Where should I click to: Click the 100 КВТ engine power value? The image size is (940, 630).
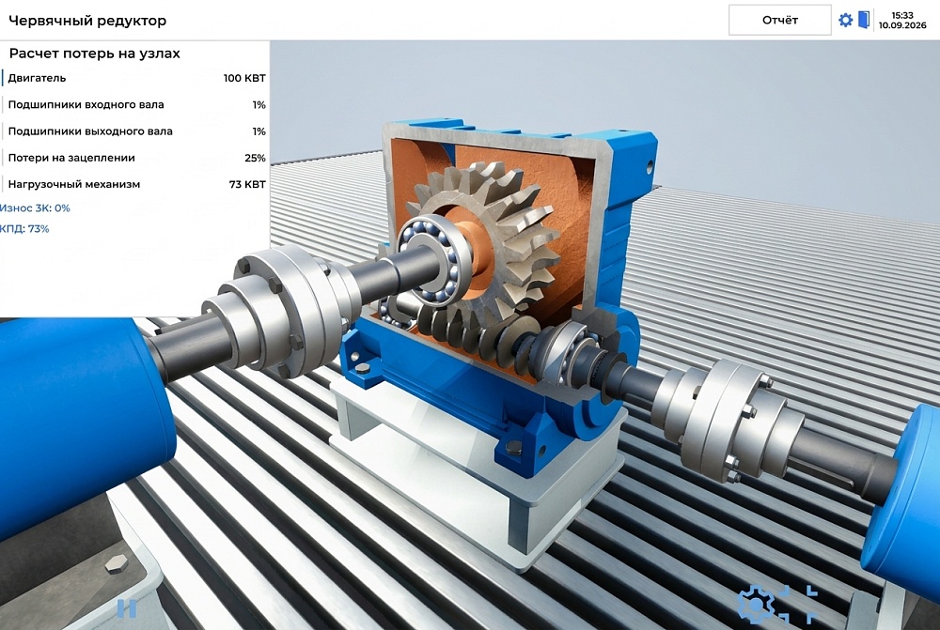[244, 78]
